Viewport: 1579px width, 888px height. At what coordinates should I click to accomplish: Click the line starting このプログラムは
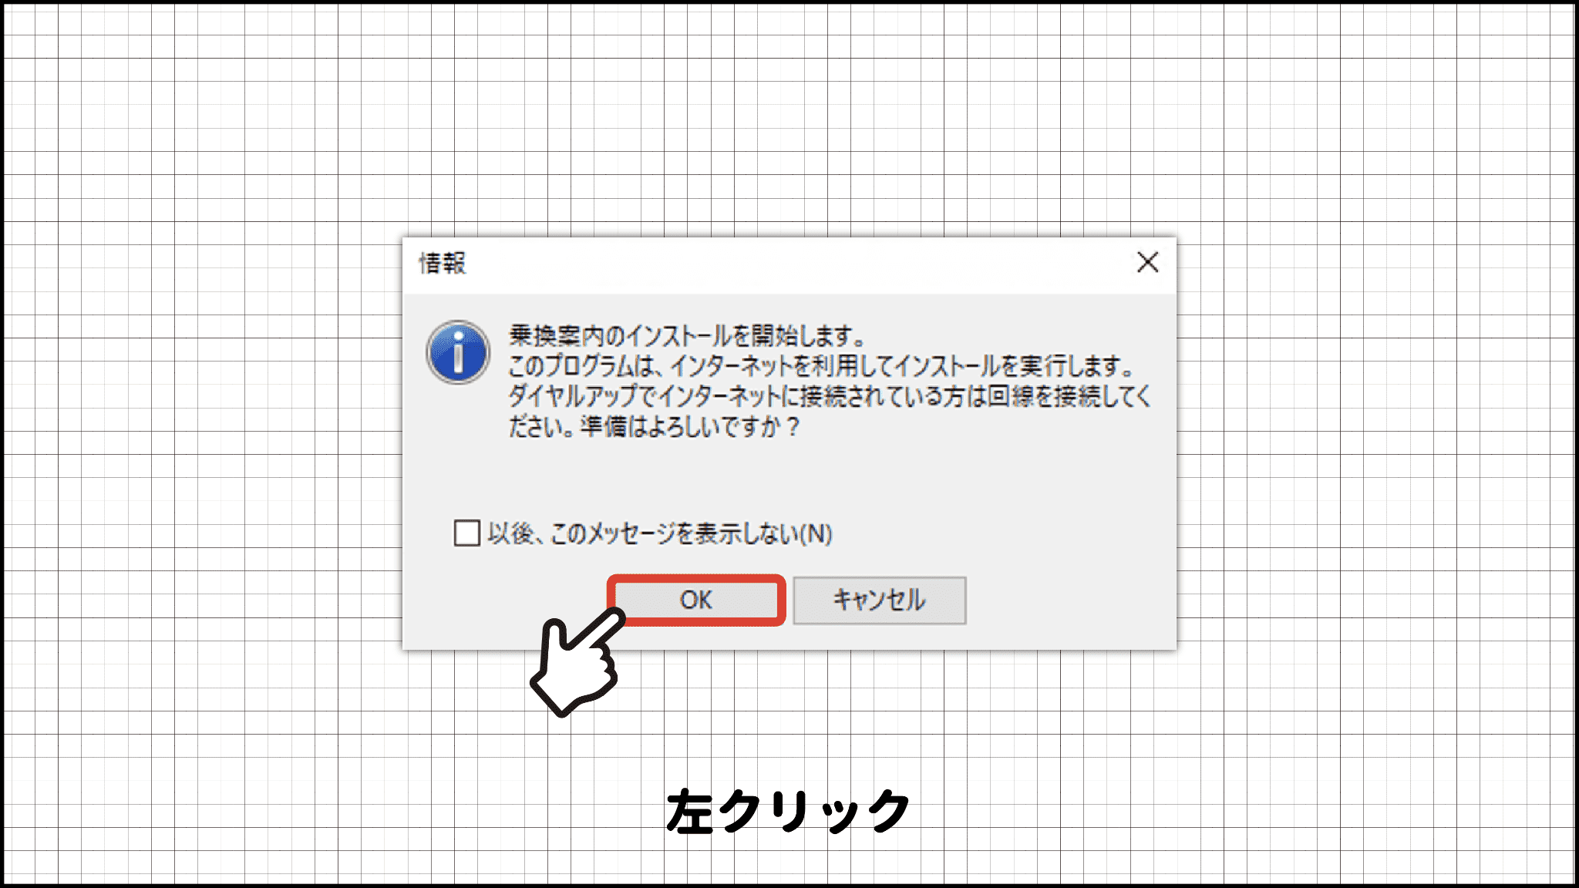[822, 365]
